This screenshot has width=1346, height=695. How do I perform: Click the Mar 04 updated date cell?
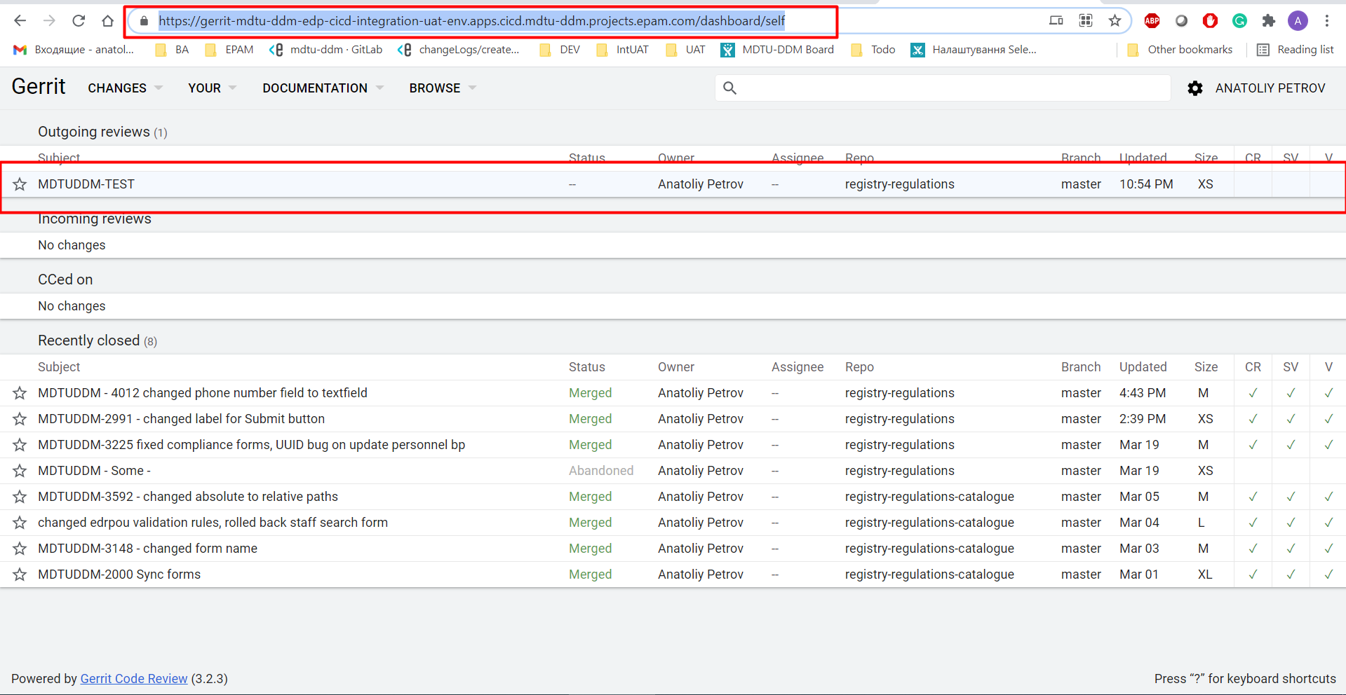pyautogui.click(x=1139, y=523)
